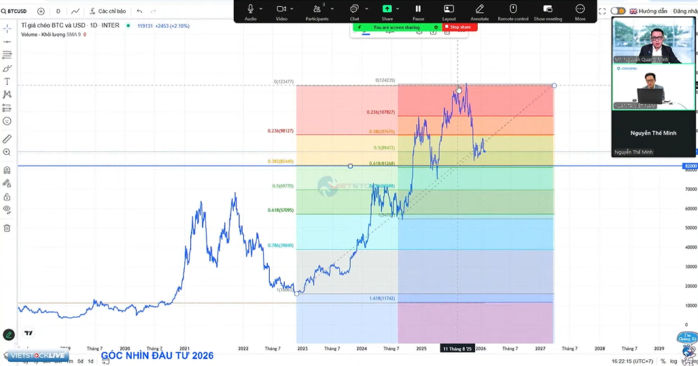Pick the brush drawing tool
Screen dimensions: 698x366
point(7,68)
